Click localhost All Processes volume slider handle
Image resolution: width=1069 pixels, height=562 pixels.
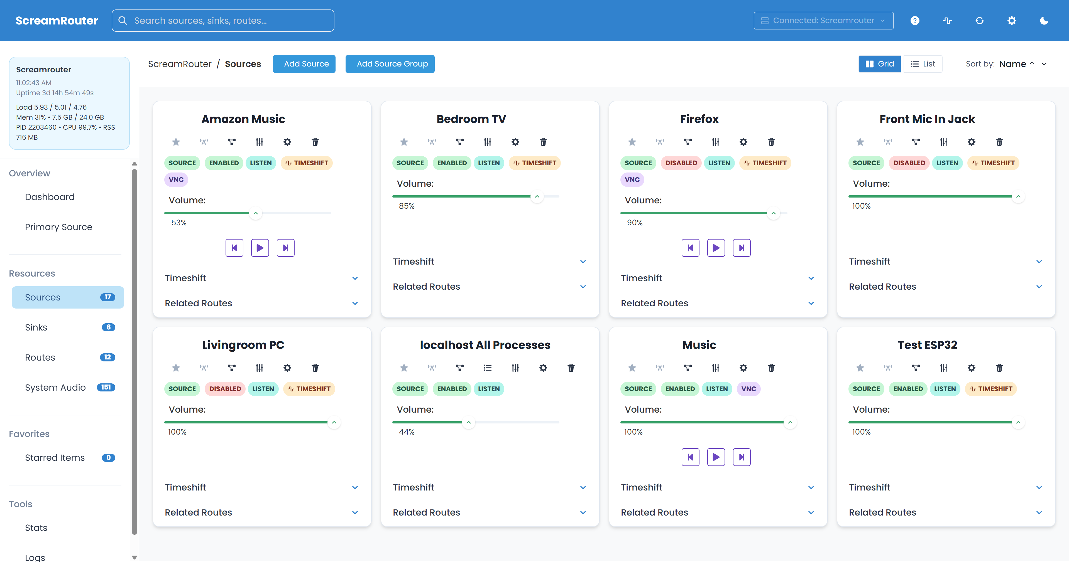pos(468,422)
